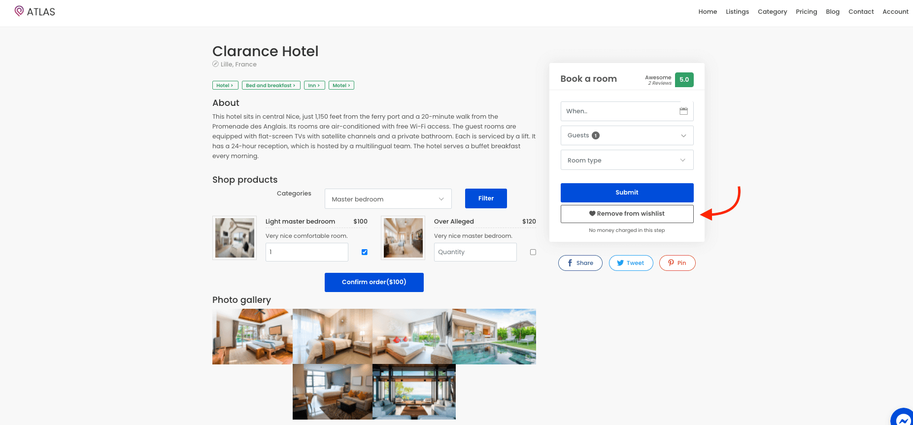Viewport: 913px width, 425px height.
Task: Open gallery photo of swimming pool villa
Action: (494, 336)
